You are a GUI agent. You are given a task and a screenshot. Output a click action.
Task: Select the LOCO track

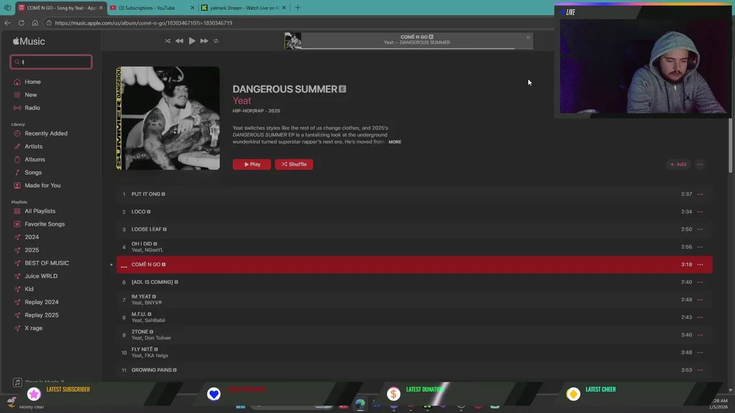[414, 212]
